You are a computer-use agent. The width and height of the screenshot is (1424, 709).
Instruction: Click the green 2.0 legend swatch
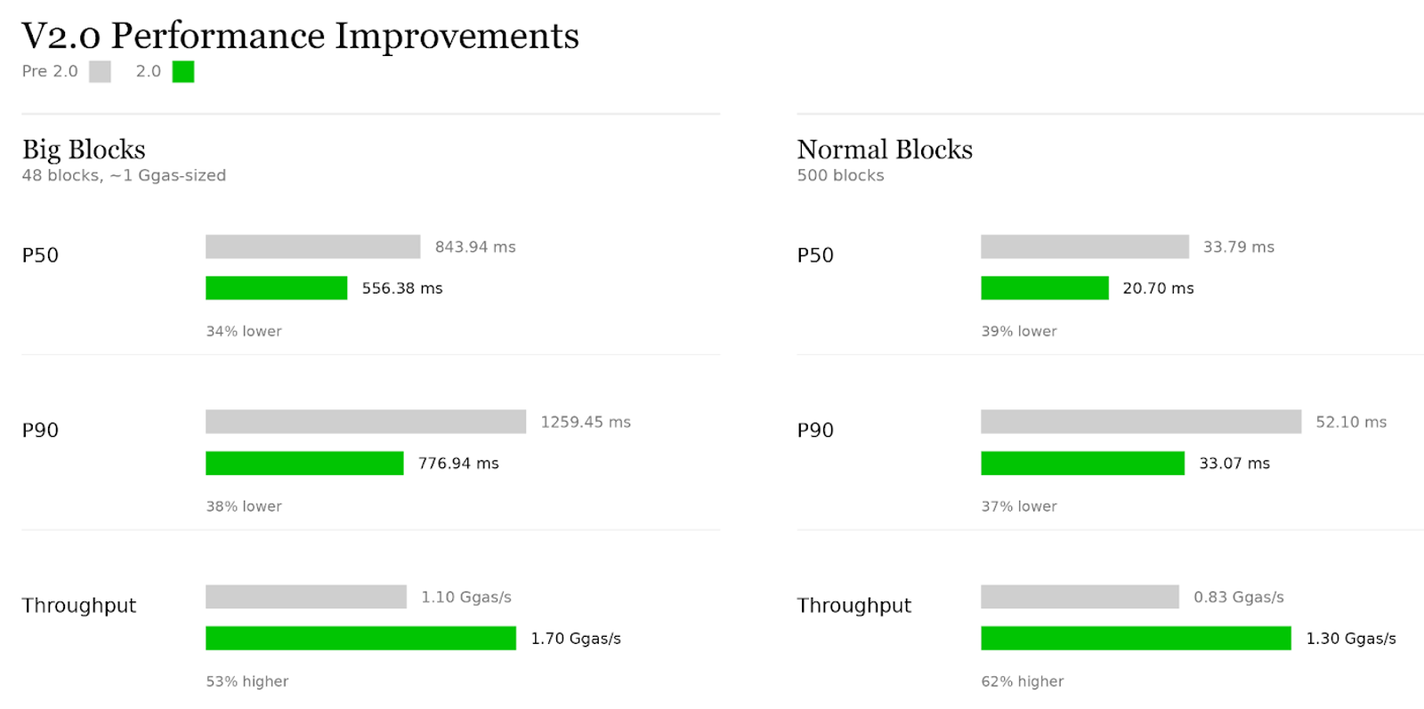pos(183,71)
